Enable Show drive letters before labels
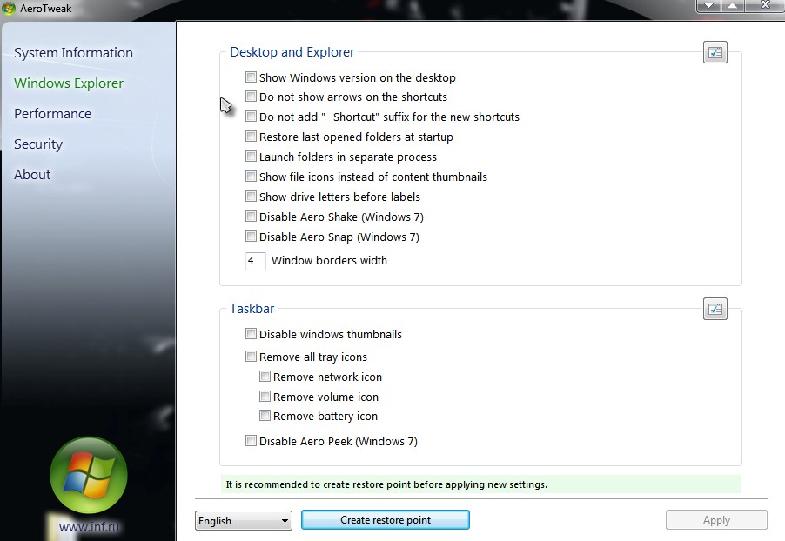Screen dimensions: 785x541 [x=251, y=197]
